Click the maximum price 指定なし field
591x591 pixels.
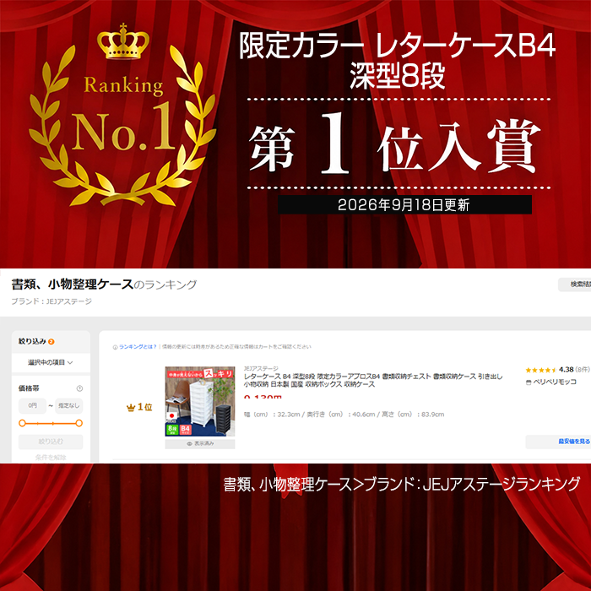(x=69, y=405)
